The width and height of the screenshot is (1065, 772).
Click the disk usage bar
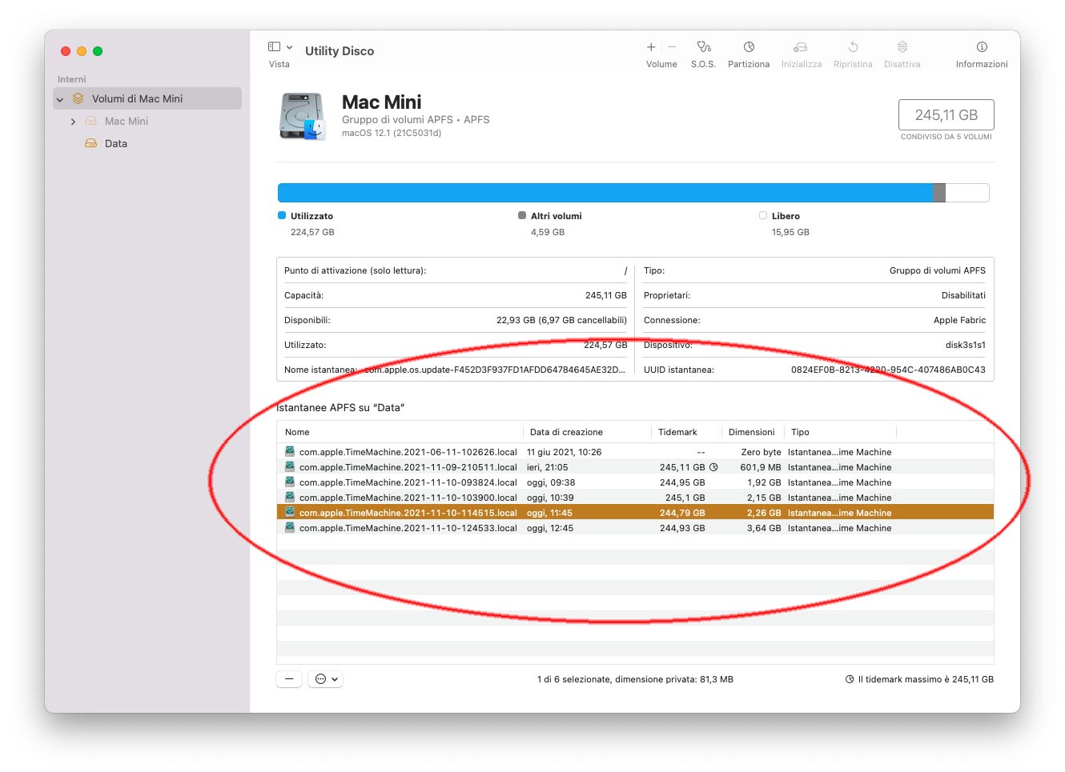click(633, 193)
